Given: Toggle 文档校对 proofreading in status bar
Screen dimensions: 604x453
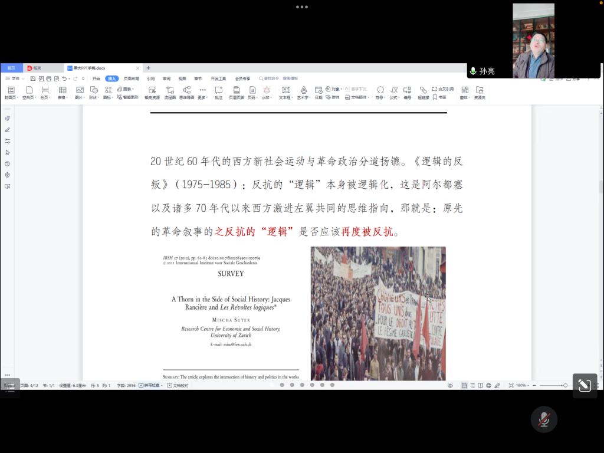Looking at the screenshot, I should coord(178,385).
